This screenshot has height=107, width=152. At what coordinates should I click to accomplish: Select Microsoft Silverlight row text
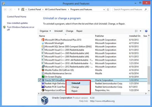(x=54, y=43)
